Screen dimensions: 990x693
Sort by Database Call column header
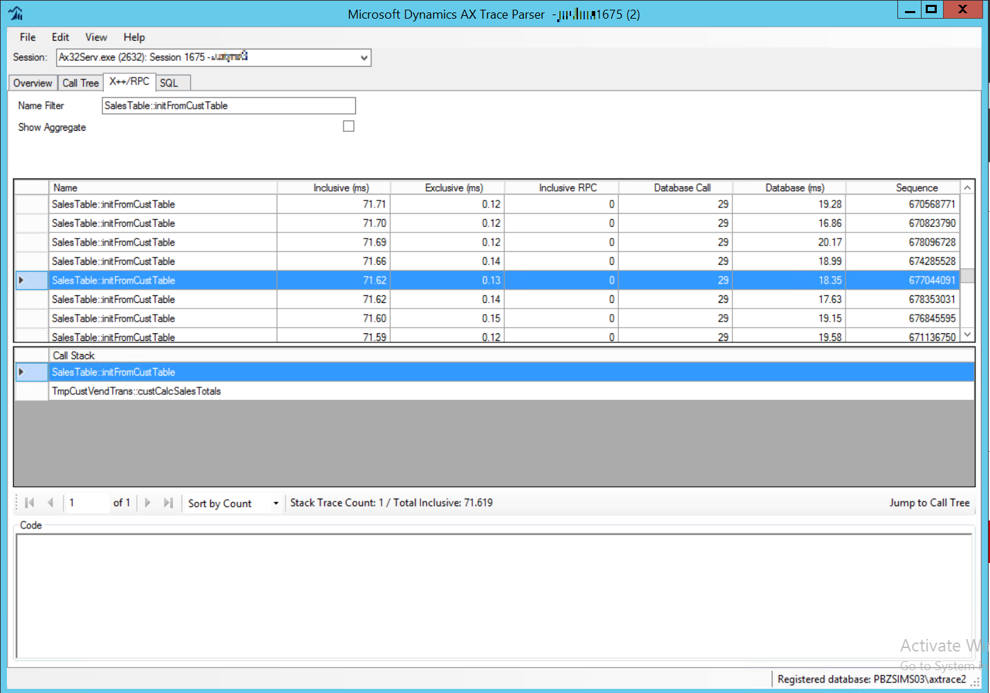(x=676, y=187)
